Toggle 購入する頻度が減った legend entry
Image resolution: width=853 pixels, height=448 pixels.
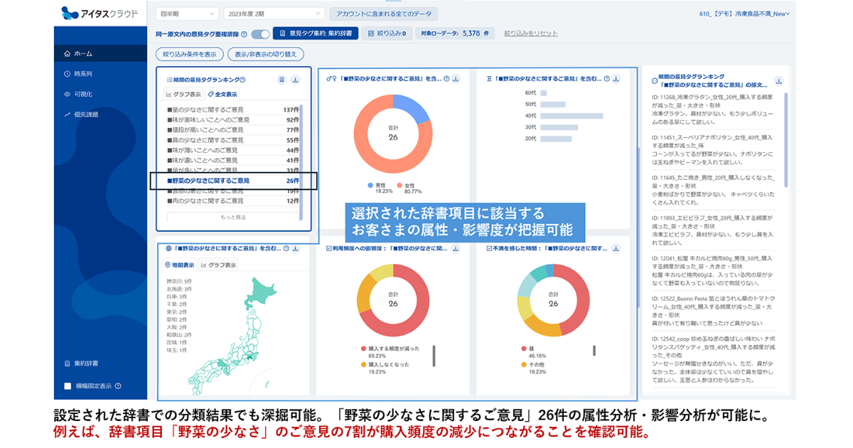[x=389, y=352]
